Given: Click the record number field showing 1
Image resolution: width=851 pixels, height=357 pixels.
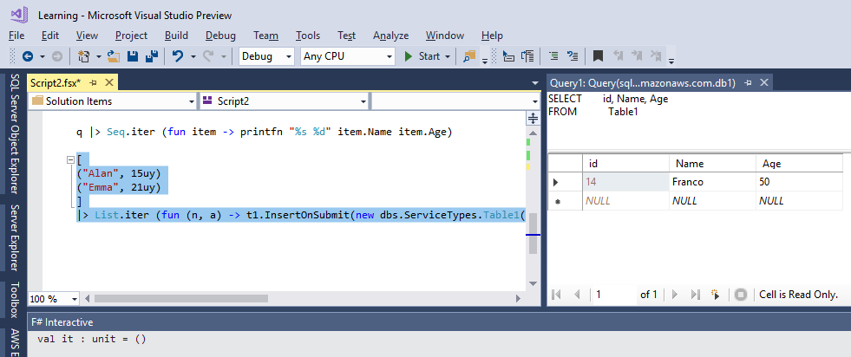Looking at the screenshot, I should coord(614,295).
